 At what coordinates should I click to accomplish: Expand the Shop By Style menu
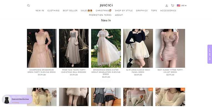coord(124,11)
